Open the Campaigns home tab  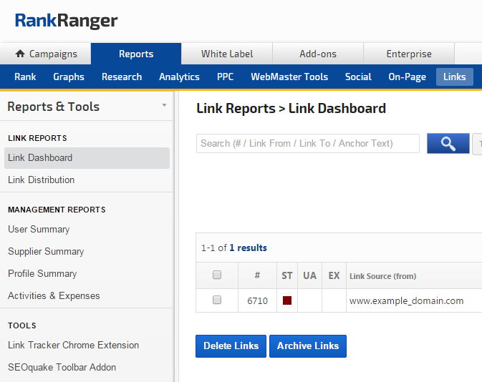pos(46,54)
